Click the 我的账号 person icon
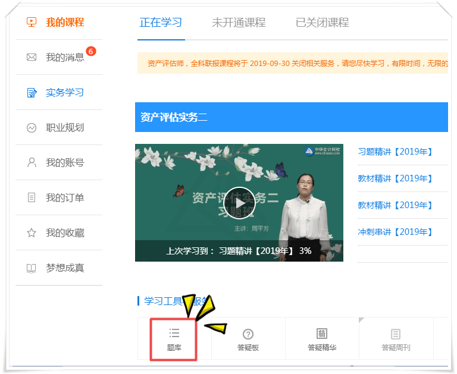 point(32,162)
